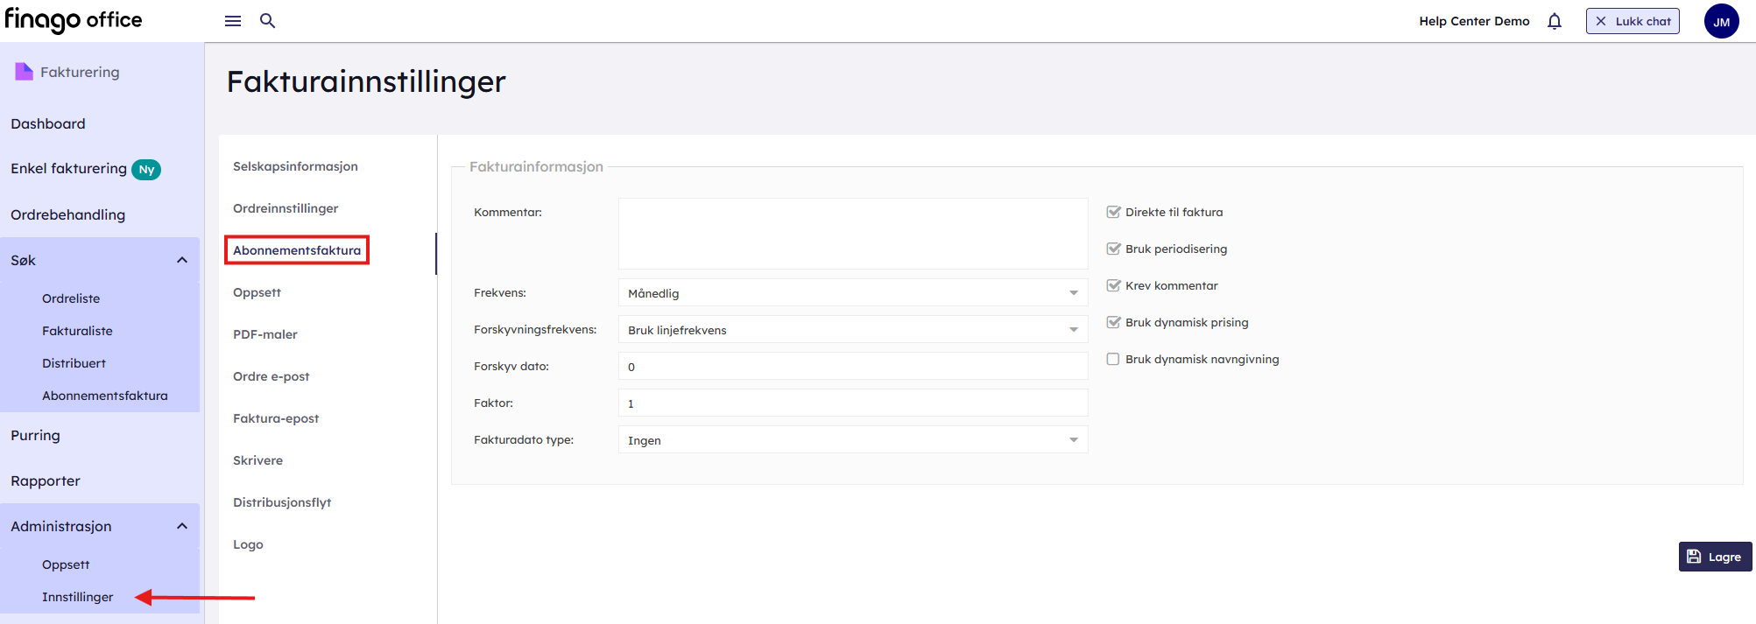Click the Finago Office logo
Image resolution: width=1756 pixels, height=624 pixels.
click(74, 20)
